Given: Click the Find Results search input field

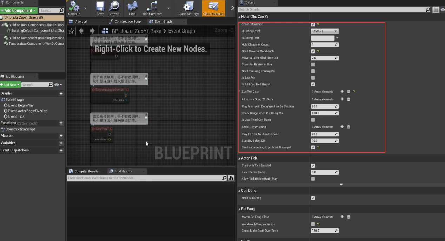Looking at the screenshot, I should coord(147,178).
